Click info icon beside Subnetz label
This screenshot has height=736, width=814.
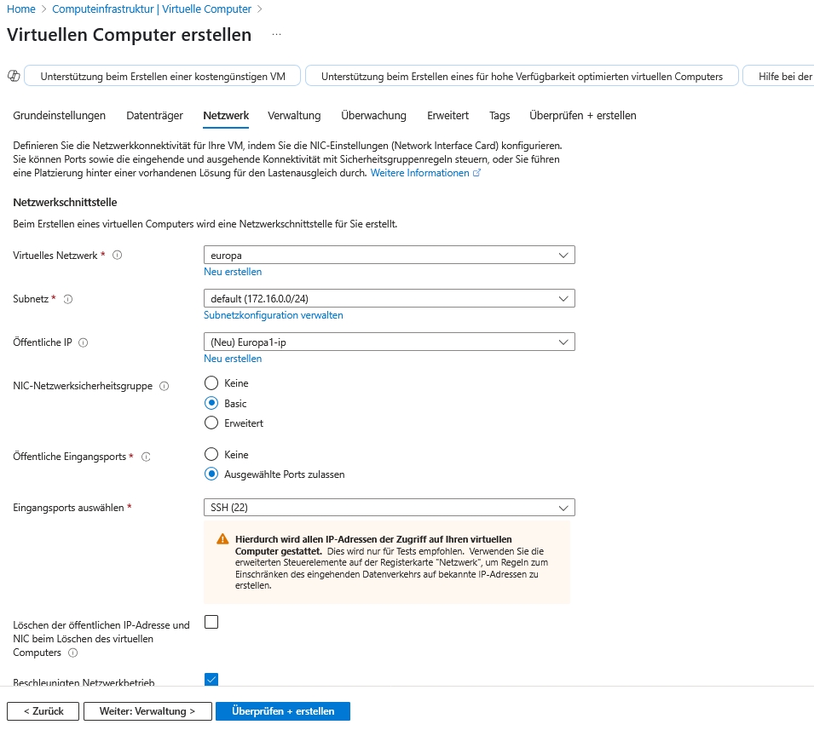pos(68,299)
